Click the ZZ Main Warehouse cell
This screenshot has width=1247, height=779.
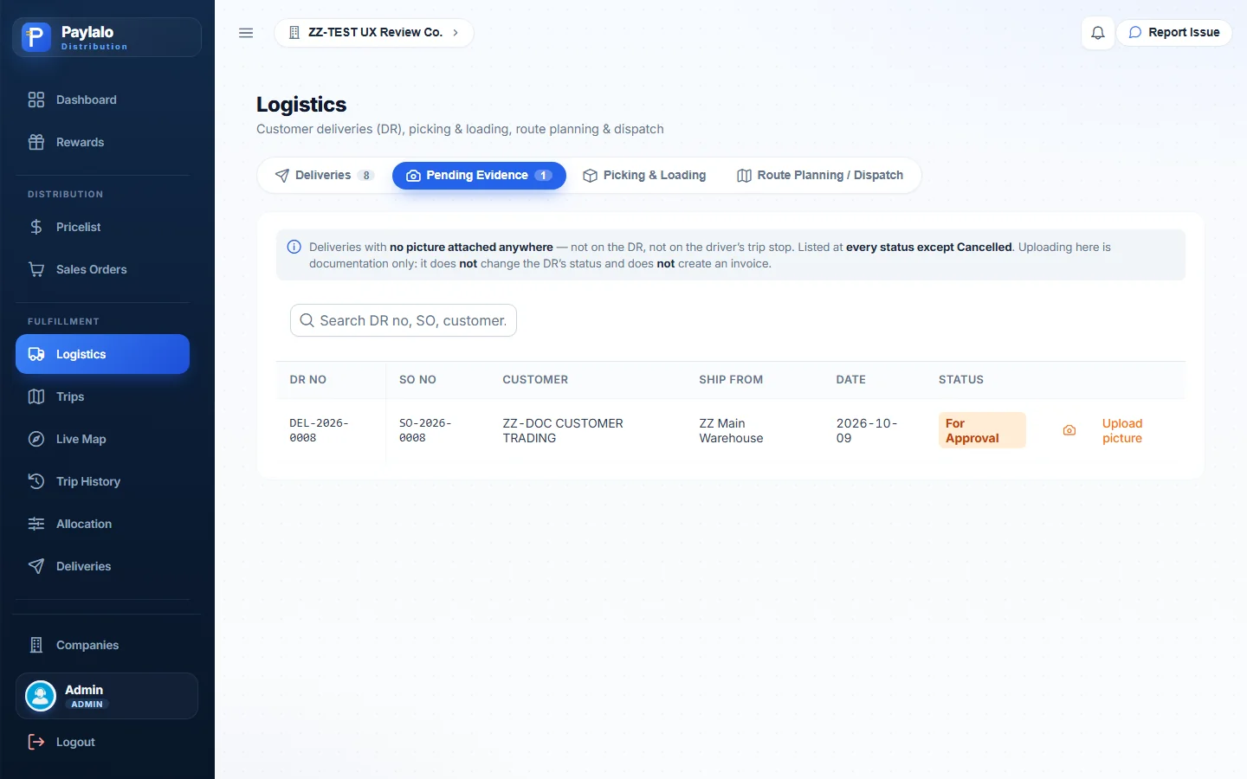click(x=731, y=430)
